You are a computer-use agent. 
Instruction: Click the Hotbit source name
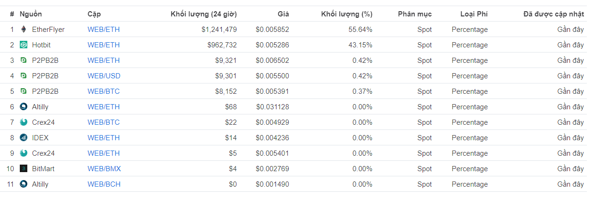(x=41, y=45)
